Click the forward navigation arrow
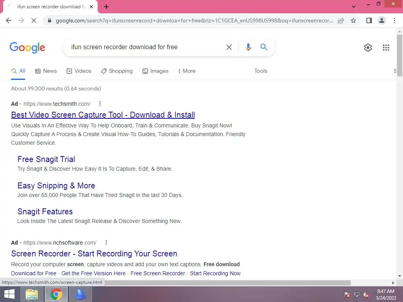 click(x=21, y=20)
